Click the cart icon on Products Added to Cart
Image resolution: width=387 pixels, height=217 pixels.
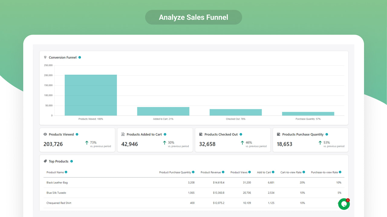point(124,134)
